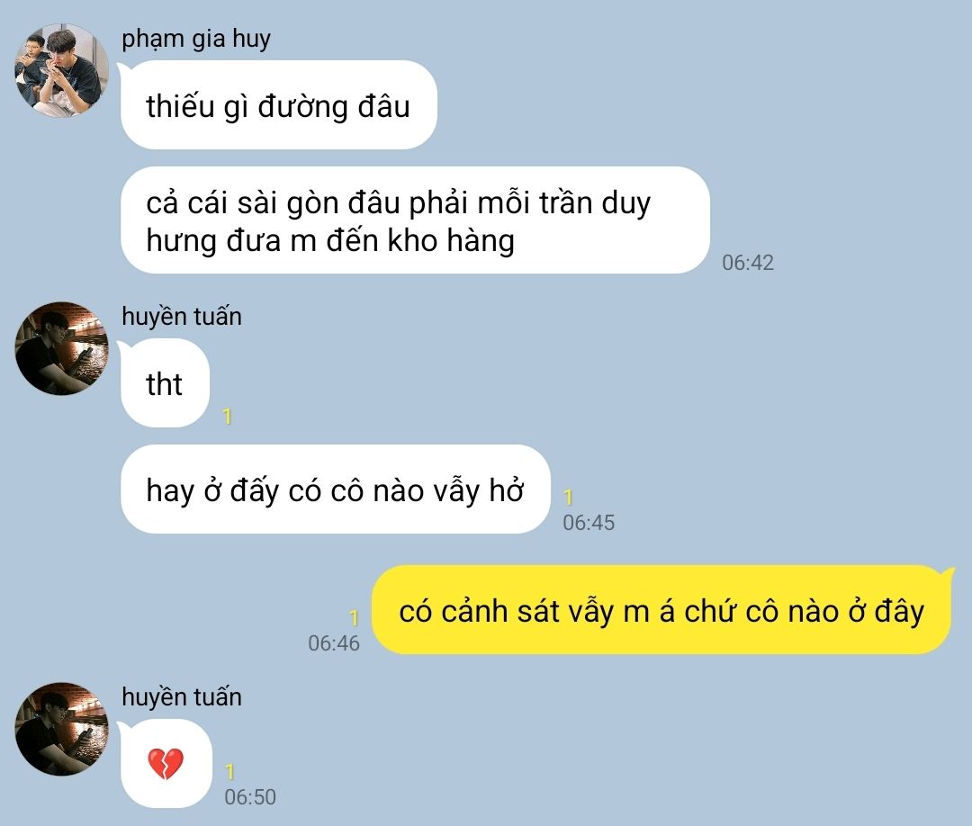Tap the unread count next to tht
Screen dimensions: 972x826
(228, 417)
